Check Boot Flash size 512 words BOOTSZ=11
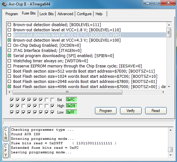This screenshot has height=162, width=177. coord(9,71)
